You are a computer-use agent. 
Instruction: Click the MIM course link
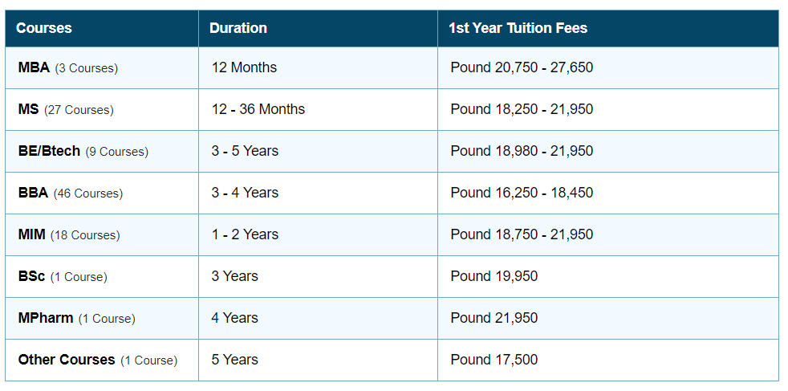(x=31, y=234)
